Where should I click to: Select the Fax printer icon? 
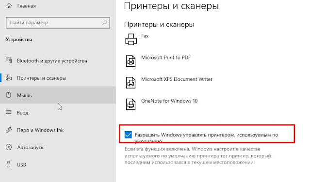coord(131,39)
